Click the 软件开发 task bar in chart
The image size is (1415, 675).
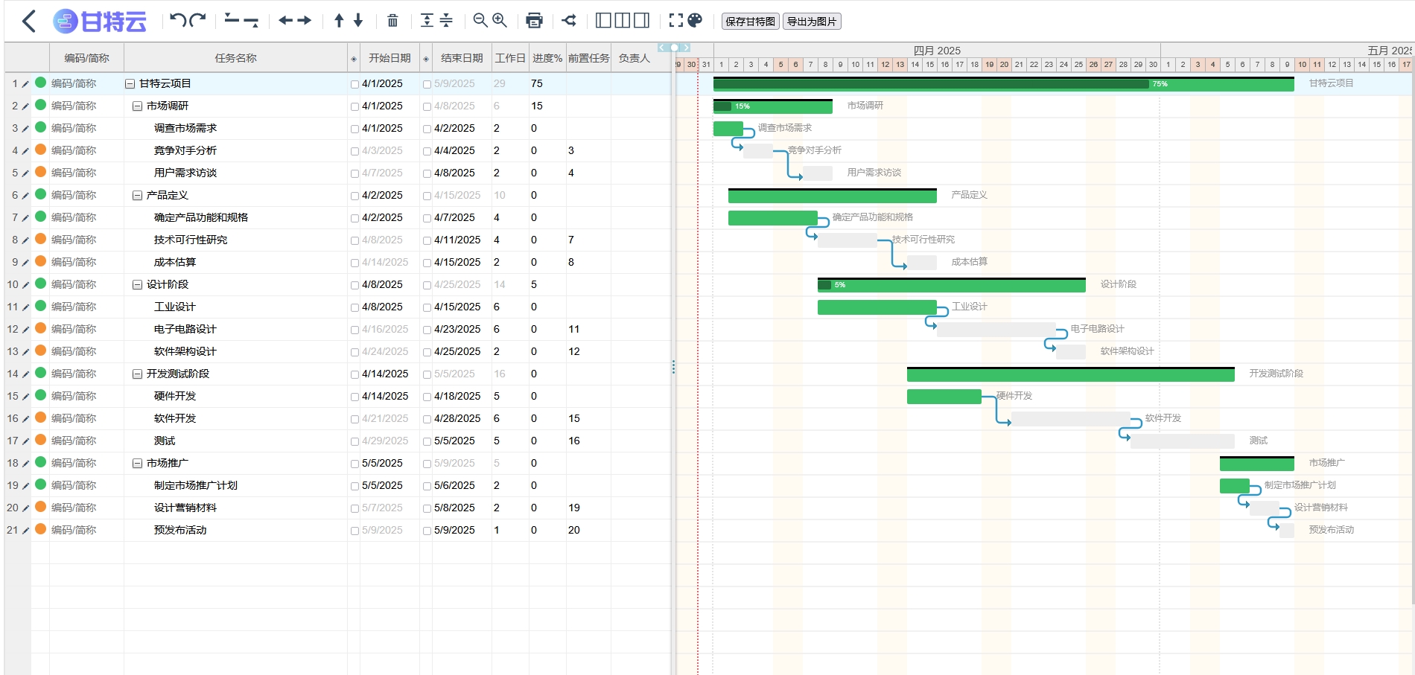[1070, 419]
